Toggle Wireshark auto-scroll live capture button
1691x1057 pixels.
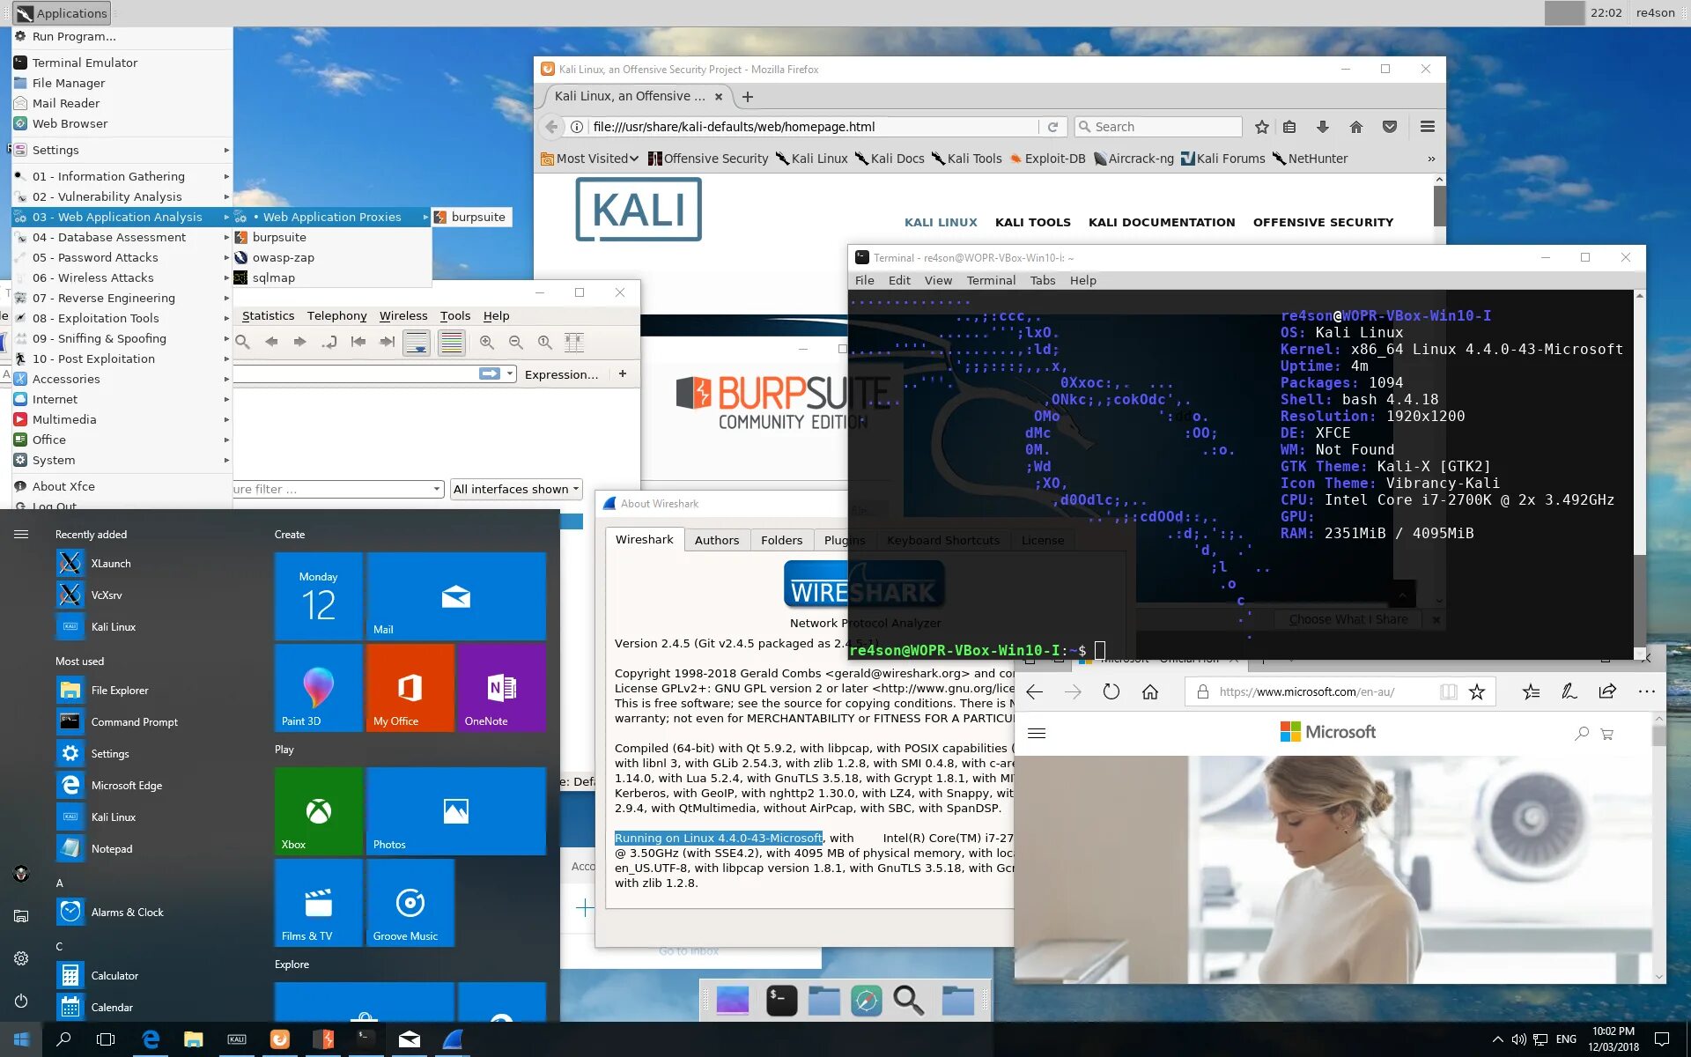coord(417,343)
